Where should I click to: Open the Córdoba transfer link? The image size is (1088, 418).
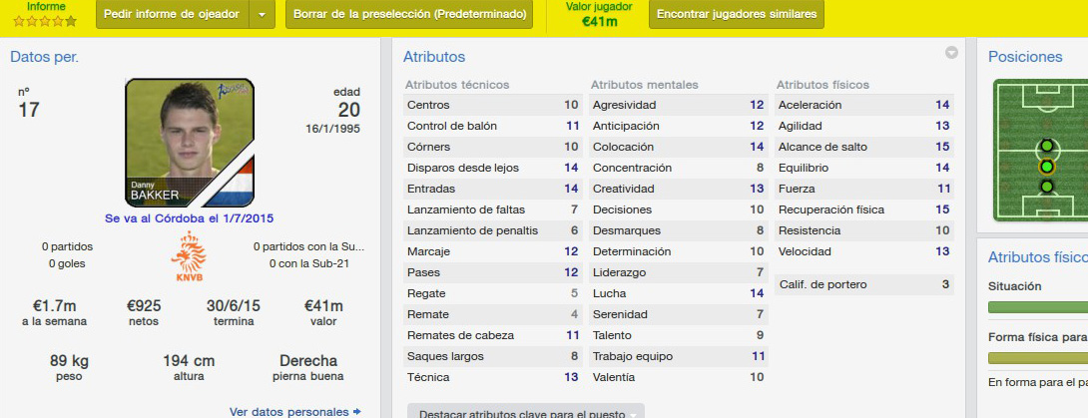click(x=190, y=218)
